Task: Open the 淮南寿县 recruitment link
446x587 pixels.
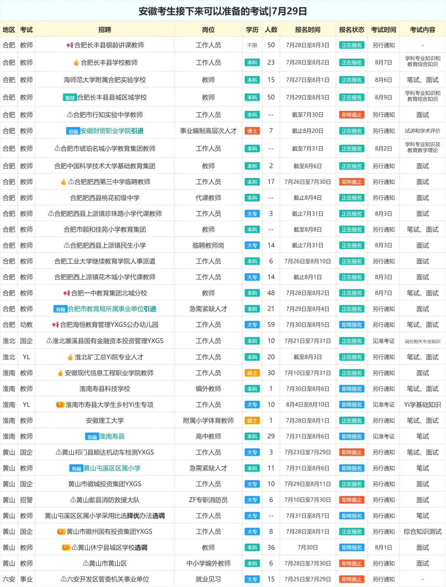Action: pos(111,436)
